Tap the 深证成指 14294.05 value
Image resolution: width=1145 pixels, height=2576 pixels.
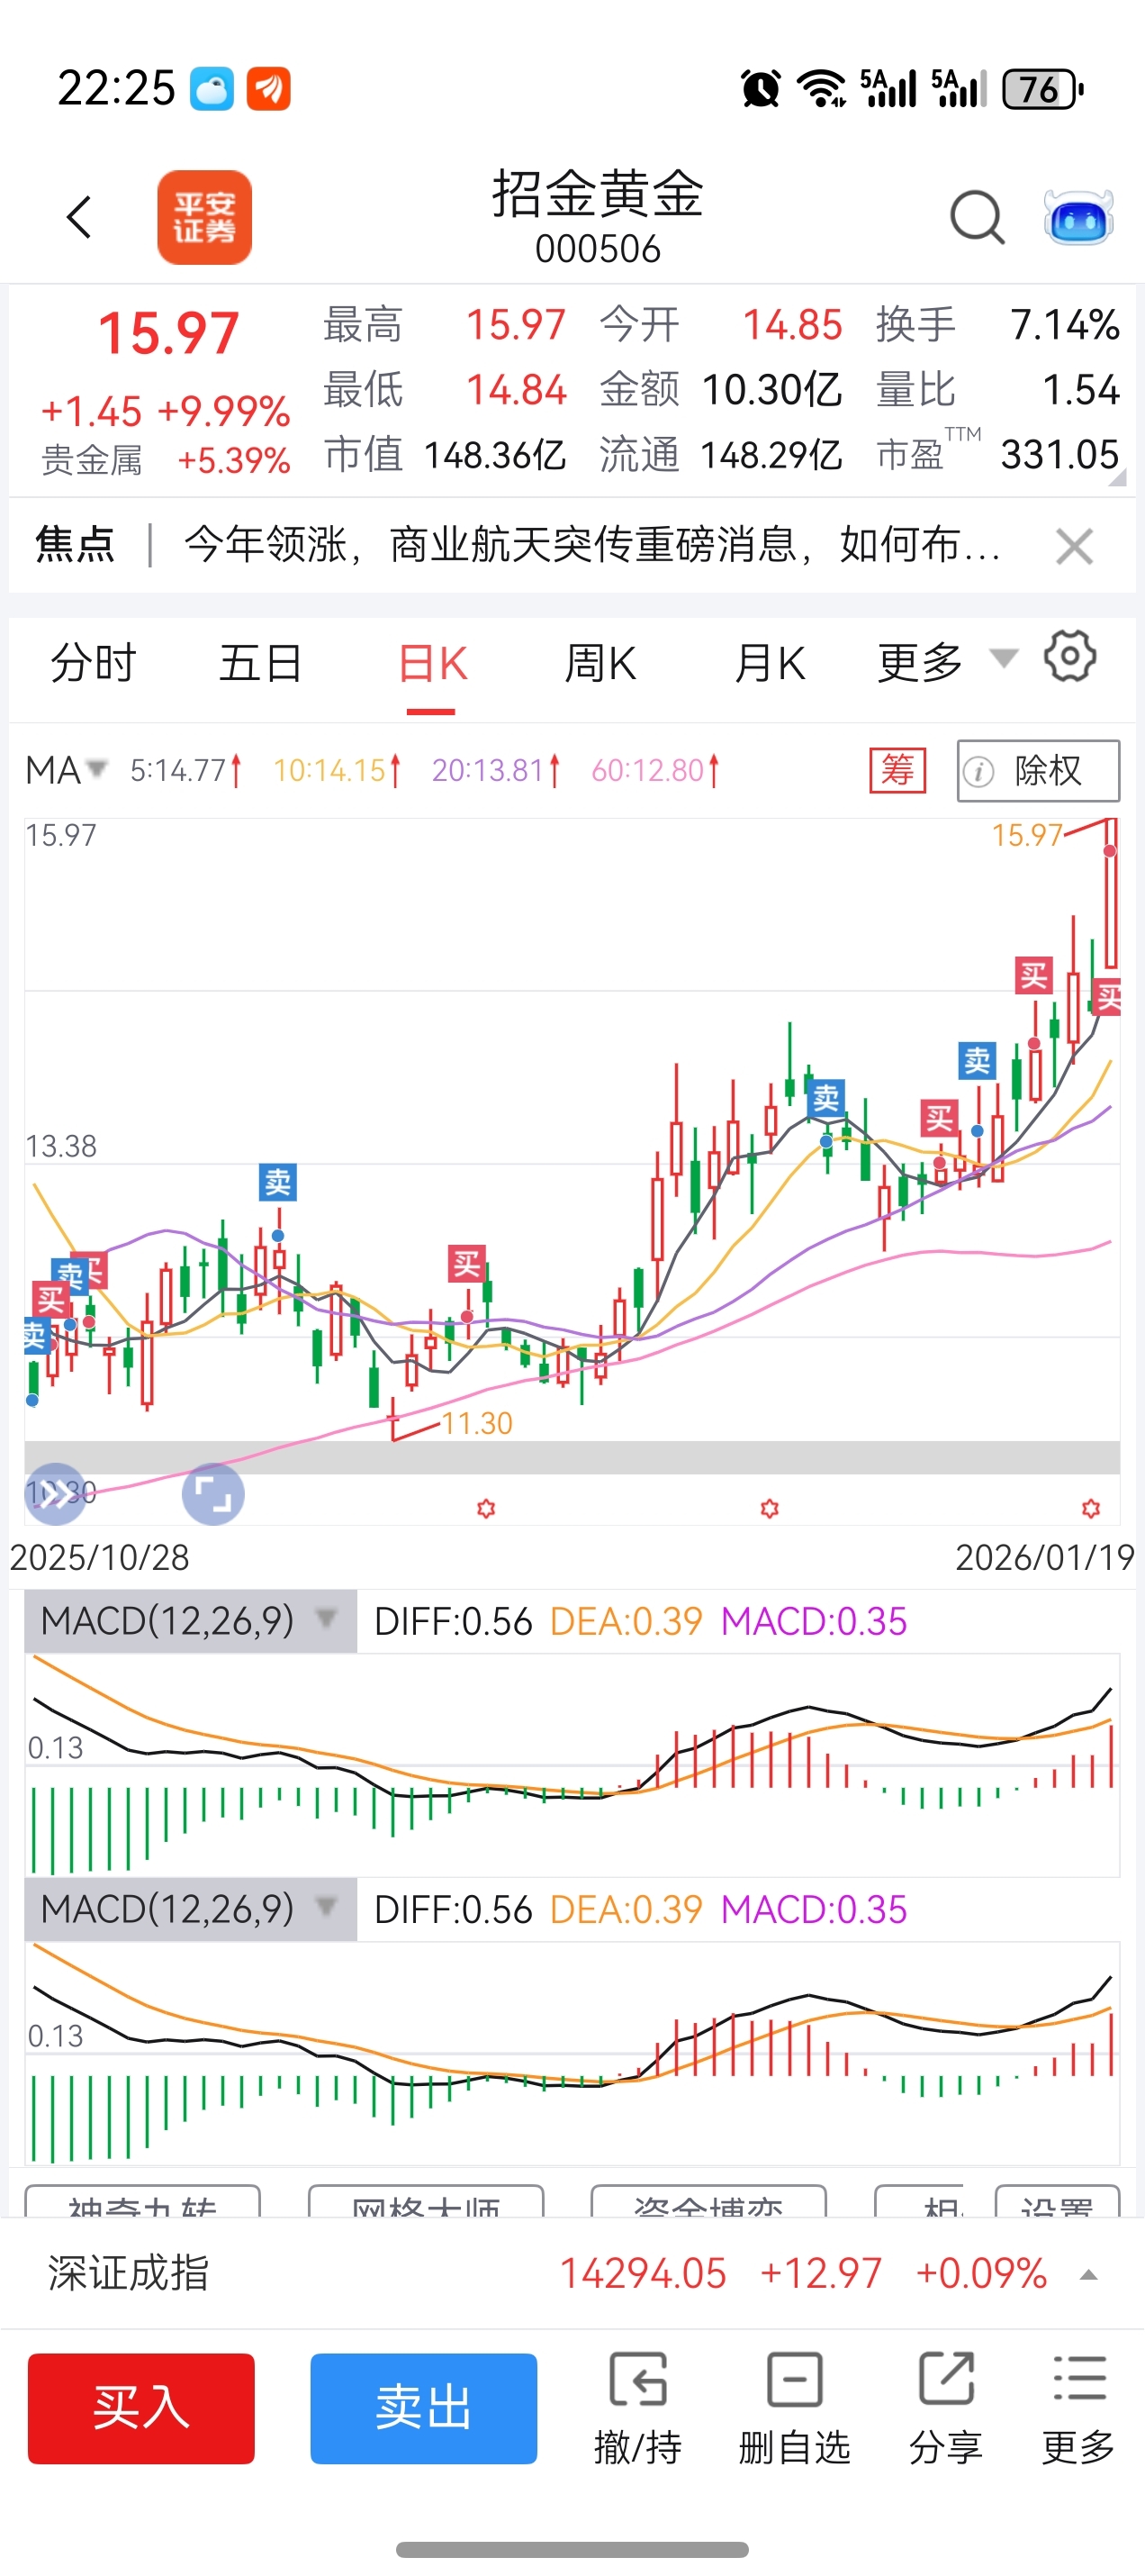(x=643, y=2274)
